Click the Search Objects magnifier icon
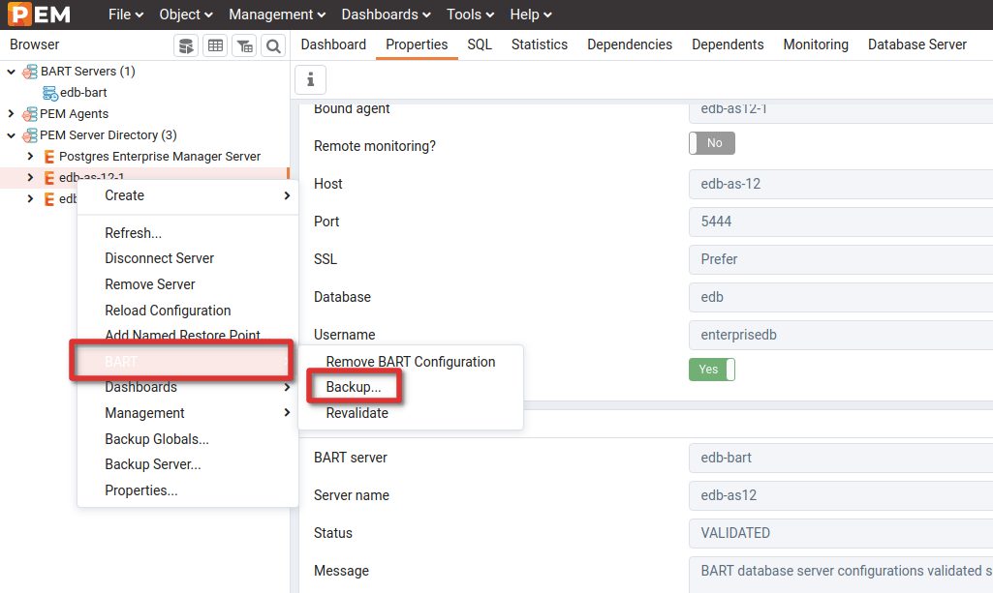This screenshot has height=593, width=993. 273,46
